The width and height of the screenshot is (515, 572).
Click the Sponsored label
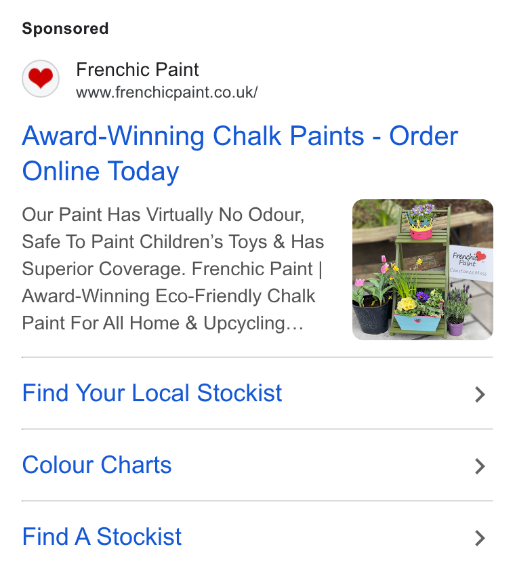tap(65, 28)
